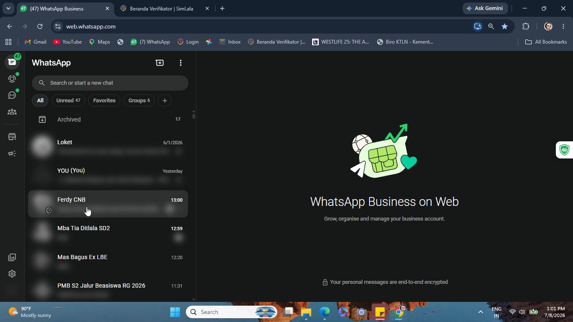Click the bookmark star icon
Viewport: 573px width, 322px height.
505,26
